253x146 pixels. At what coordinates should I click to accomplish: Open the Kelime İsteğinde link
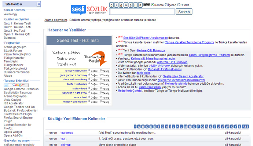click(x=176, y=84)
